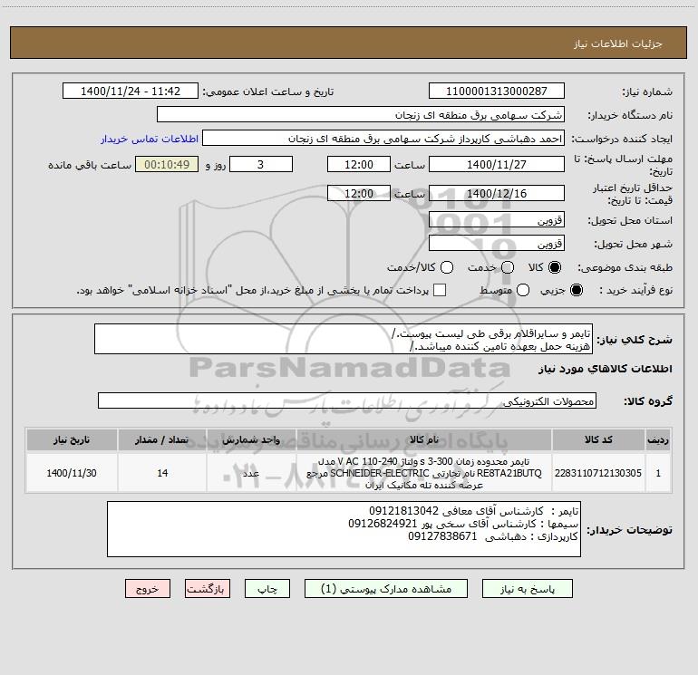Click the response deadline time 12:00 field

coord(359,164)
